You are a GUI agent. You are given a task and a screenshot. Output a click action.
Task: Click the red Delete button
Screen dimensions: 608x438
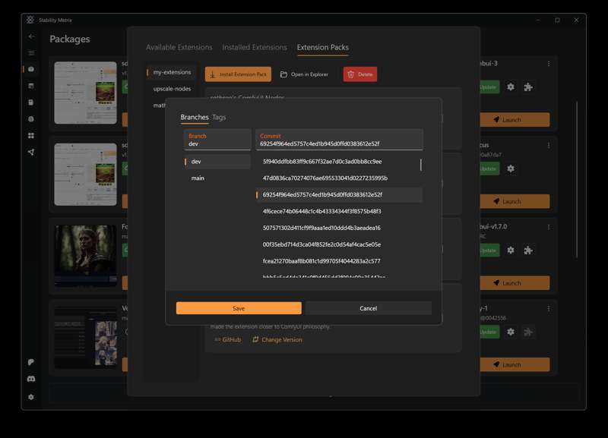[360, 74]
